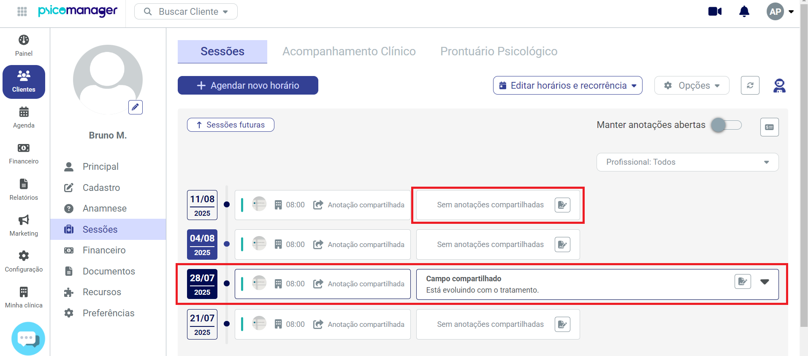Open Documentos in the client menu
Screen dimensions: 808x356
[x=108, y=271]
